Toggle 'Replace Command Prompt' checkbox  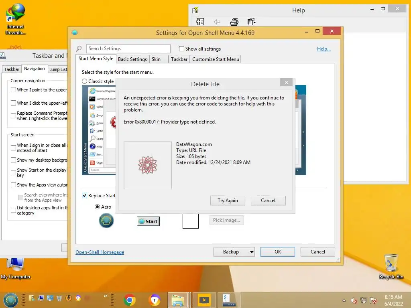[13, 115]
